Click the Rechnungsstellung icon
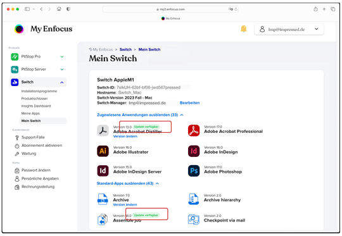 17,187
